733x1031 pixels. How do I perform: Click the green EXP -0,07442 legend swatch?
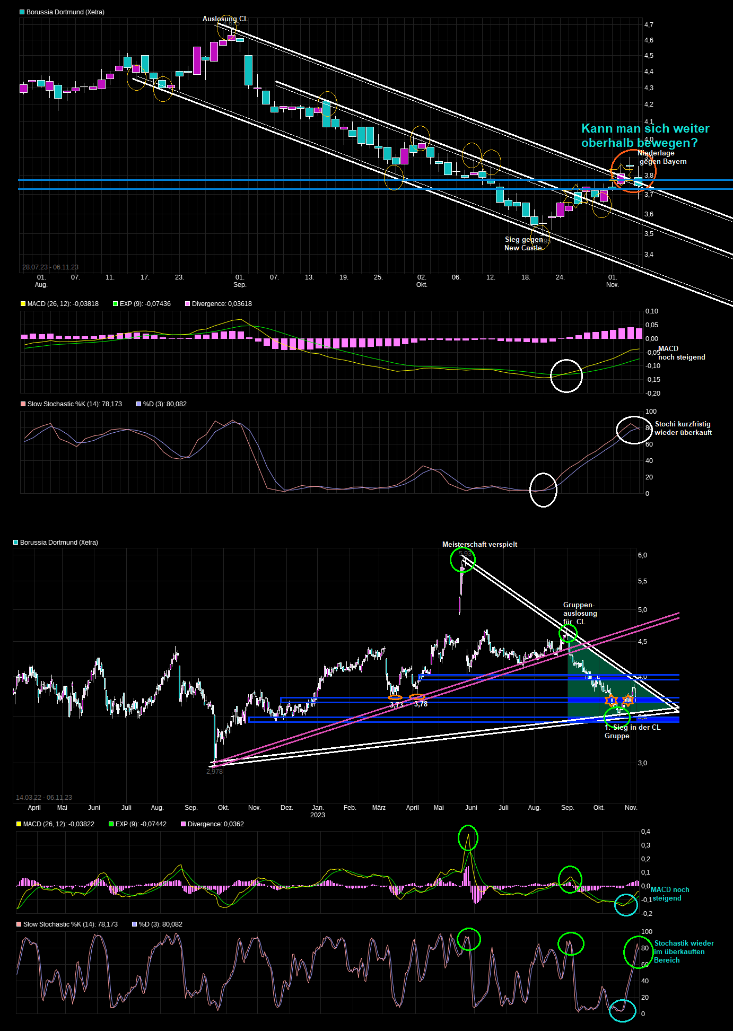click(x=111, y=824)
